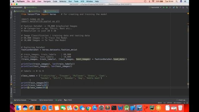199x112 pixels.
Task: Toggle the read-only lock icon in status bar
Action: point(184,103)
